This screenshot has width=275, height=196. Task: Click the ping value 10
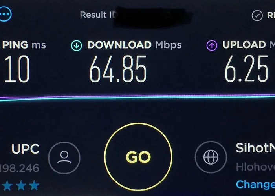tap(17, 69)
